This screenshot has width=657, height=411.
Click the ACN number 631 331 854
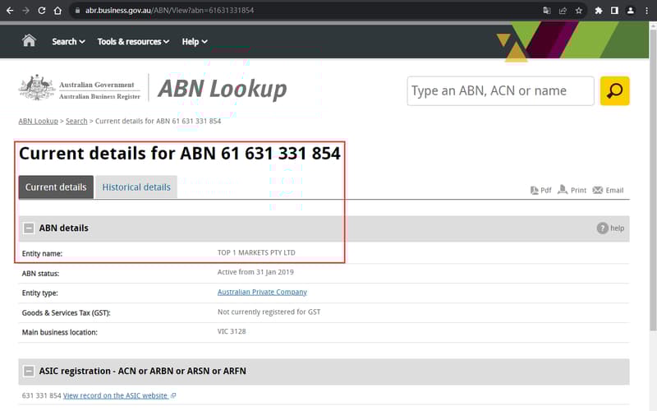[x=42, y=395]
